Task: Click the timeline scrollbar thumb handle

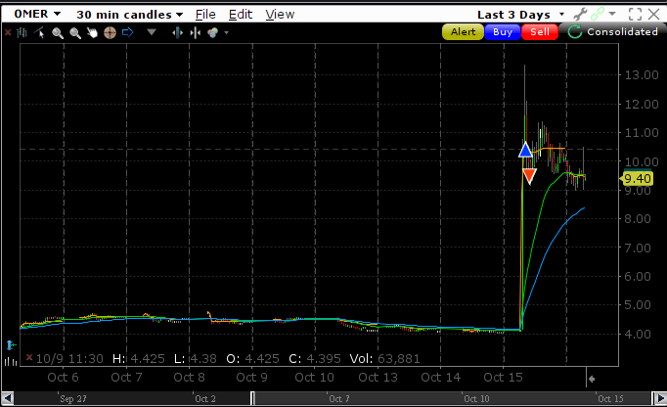Action: 252,399
